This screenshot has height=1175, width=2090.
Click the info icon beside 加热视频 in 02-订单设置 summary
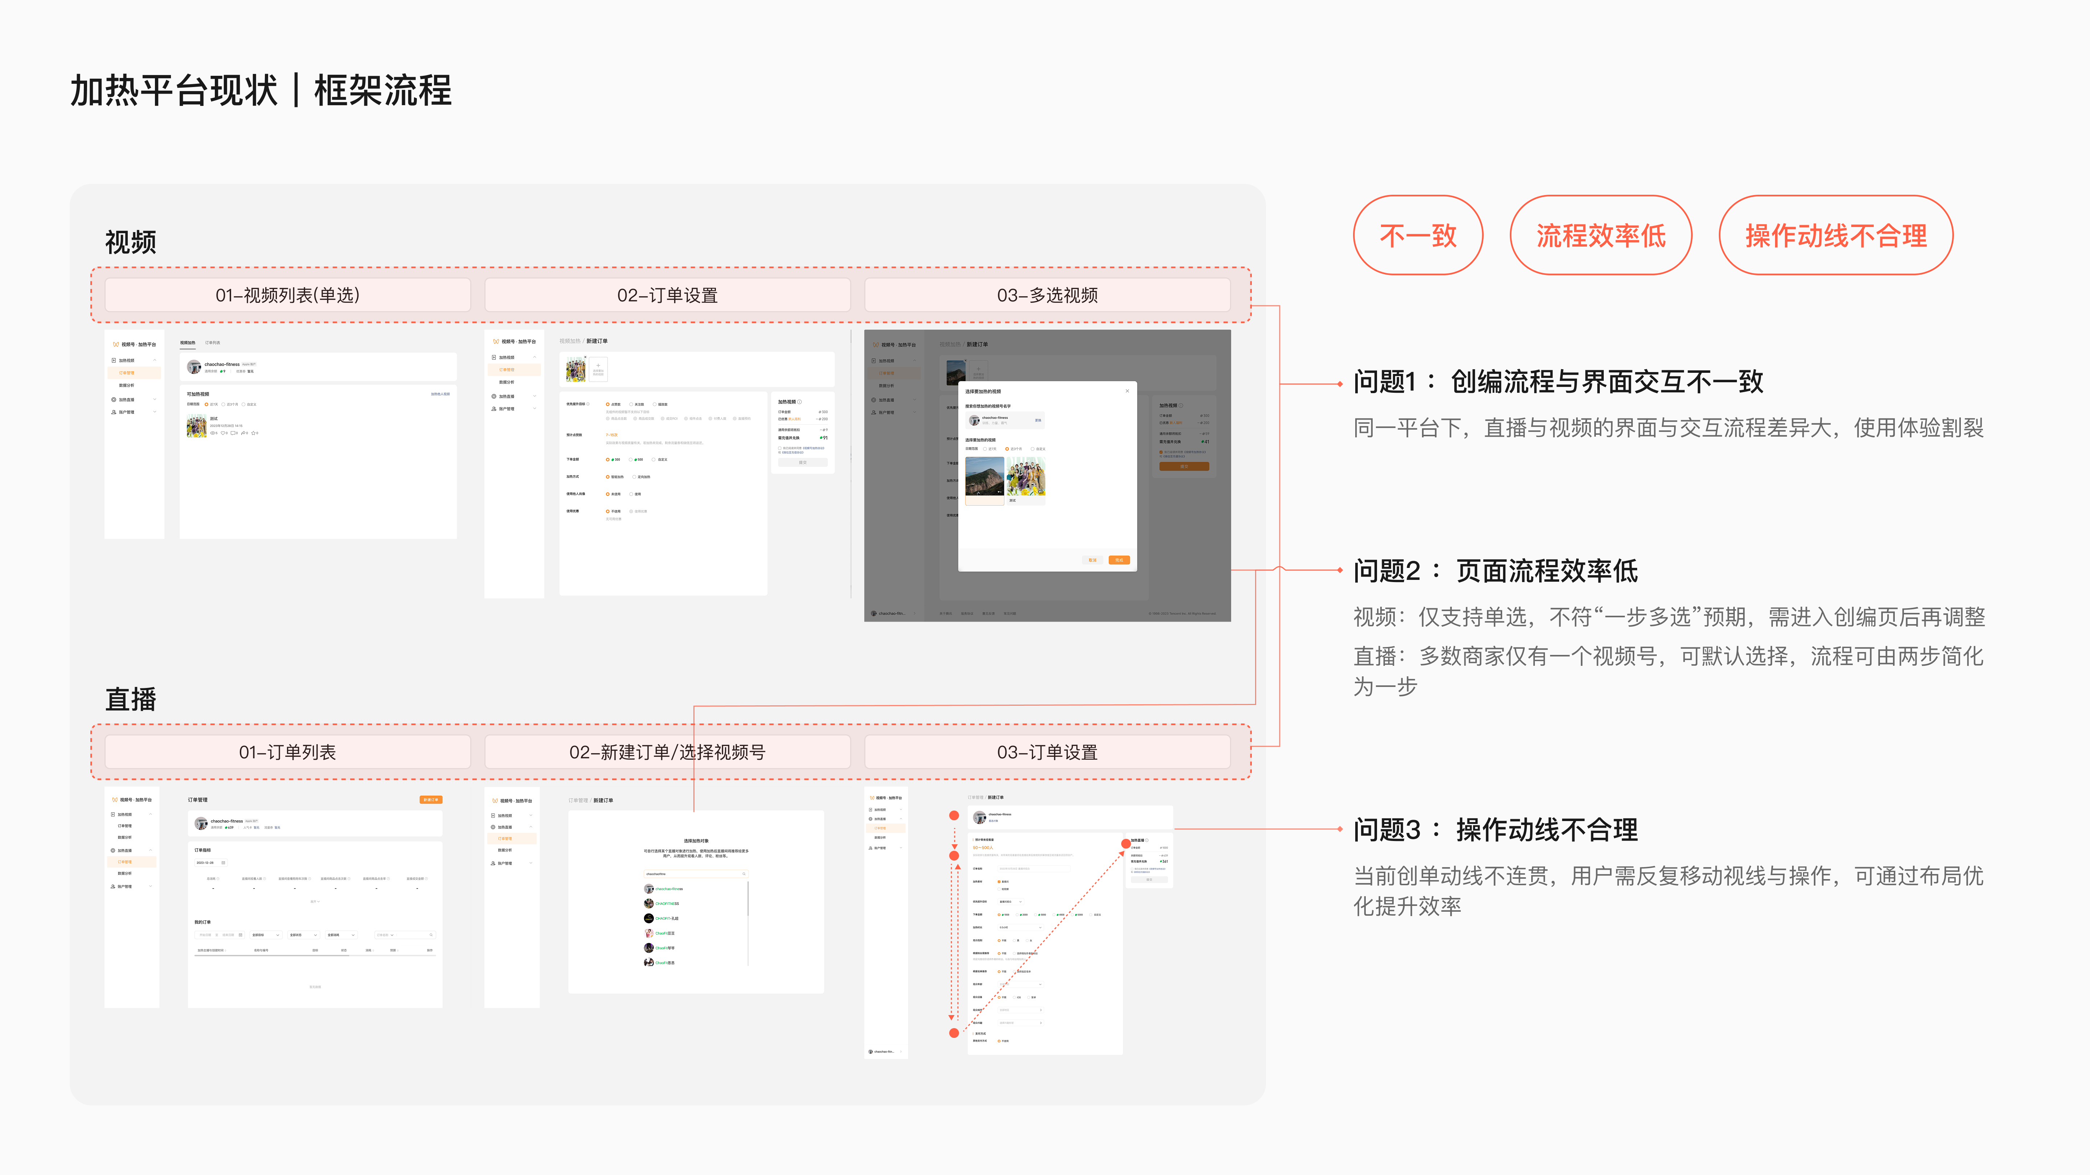tap(800, 401)
